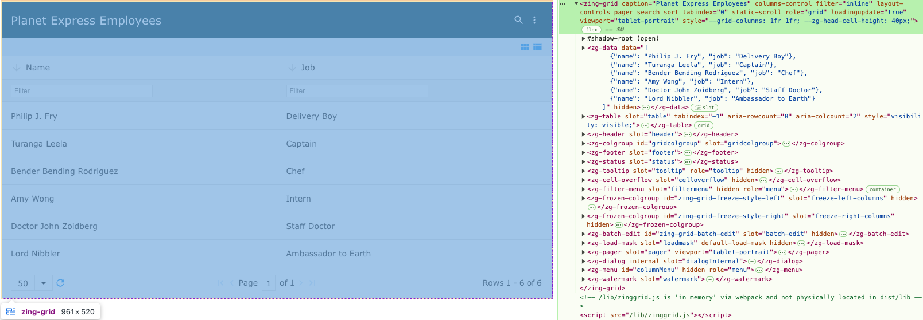Expand the zg-filter-menu element node

pyautogui.click(x=584, y=189)
